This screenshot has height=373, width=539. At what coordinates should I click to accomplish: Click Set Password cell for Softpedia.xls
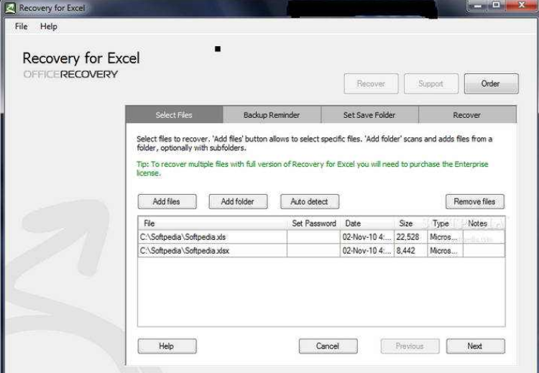click(313, 237)
